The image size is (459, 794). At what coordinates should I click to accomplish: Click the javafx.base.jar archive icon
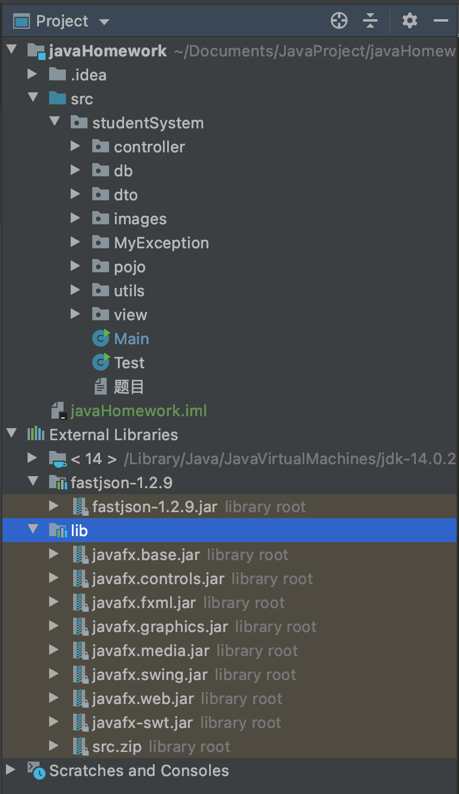pyautogui.click(x=80, y=555)
